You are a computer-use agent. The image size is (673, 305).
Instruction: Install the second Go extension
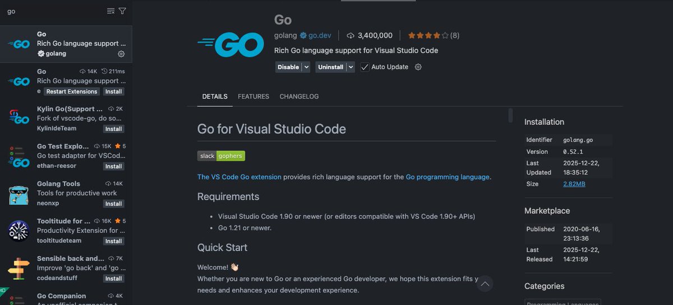[113, 91]
